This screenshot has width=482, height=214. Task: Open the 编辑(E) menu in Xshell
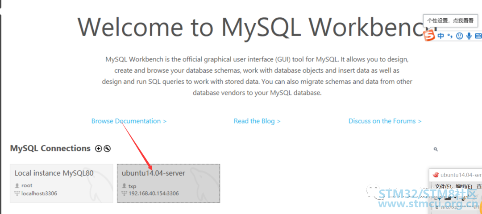tap(464, 186)
